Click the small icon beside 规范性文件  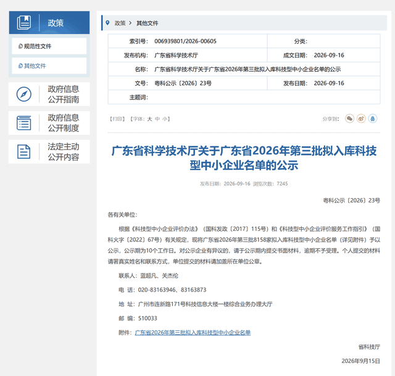(x=20, y=46)
